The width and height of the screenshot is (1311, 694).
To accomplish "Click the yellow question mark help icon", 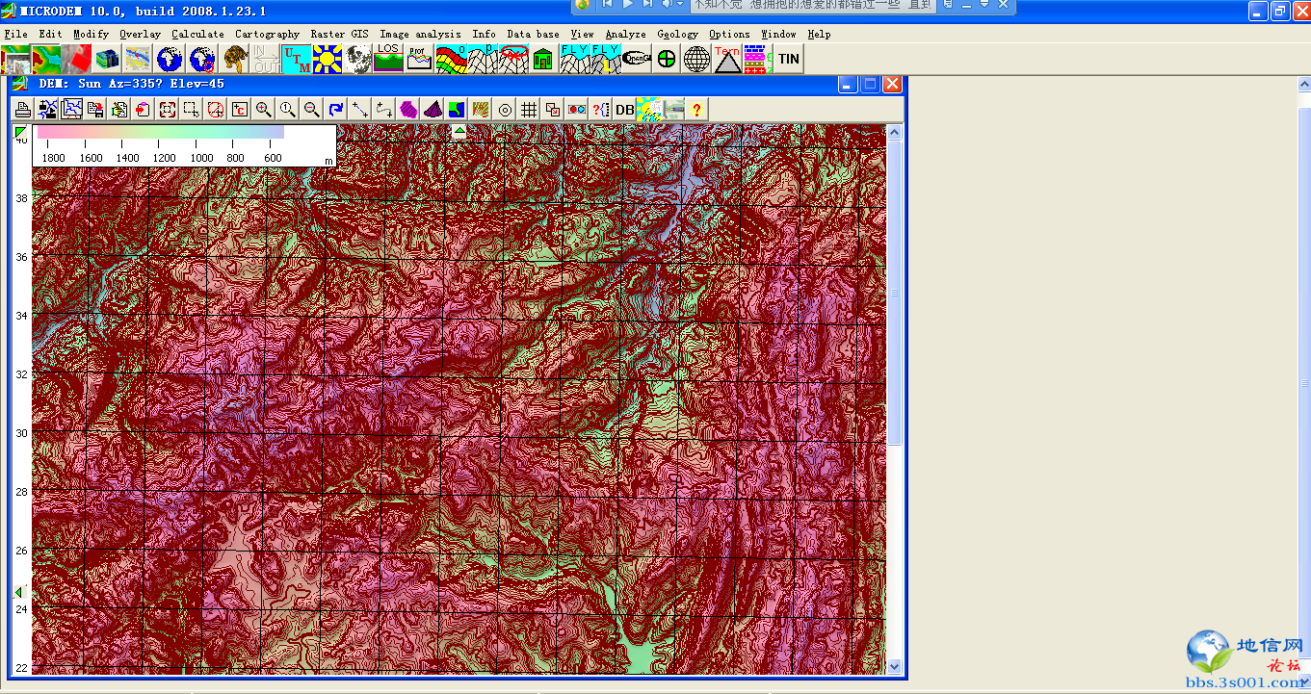I will coord(696,109).
